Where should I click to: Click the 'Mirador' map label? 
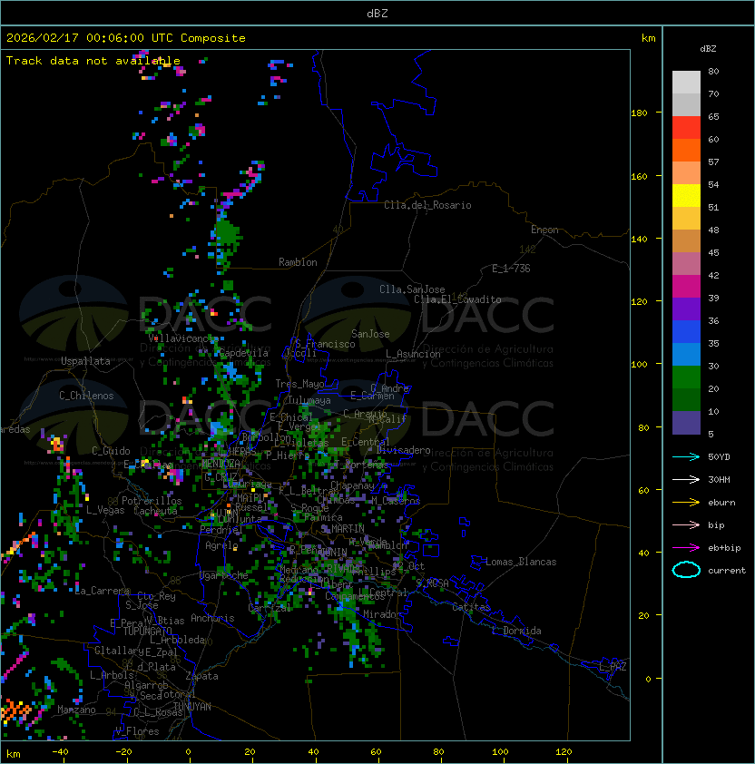coord(383,614)
